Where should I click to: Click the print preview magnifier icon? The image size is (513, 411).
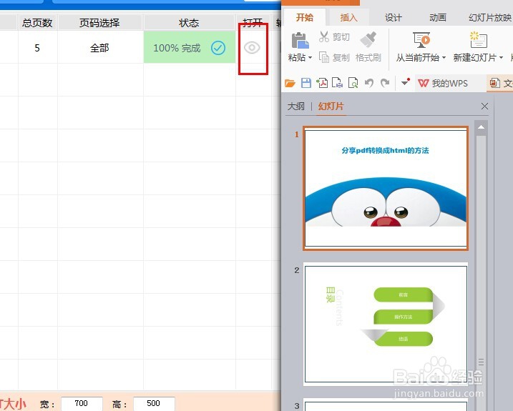(353, 83)
